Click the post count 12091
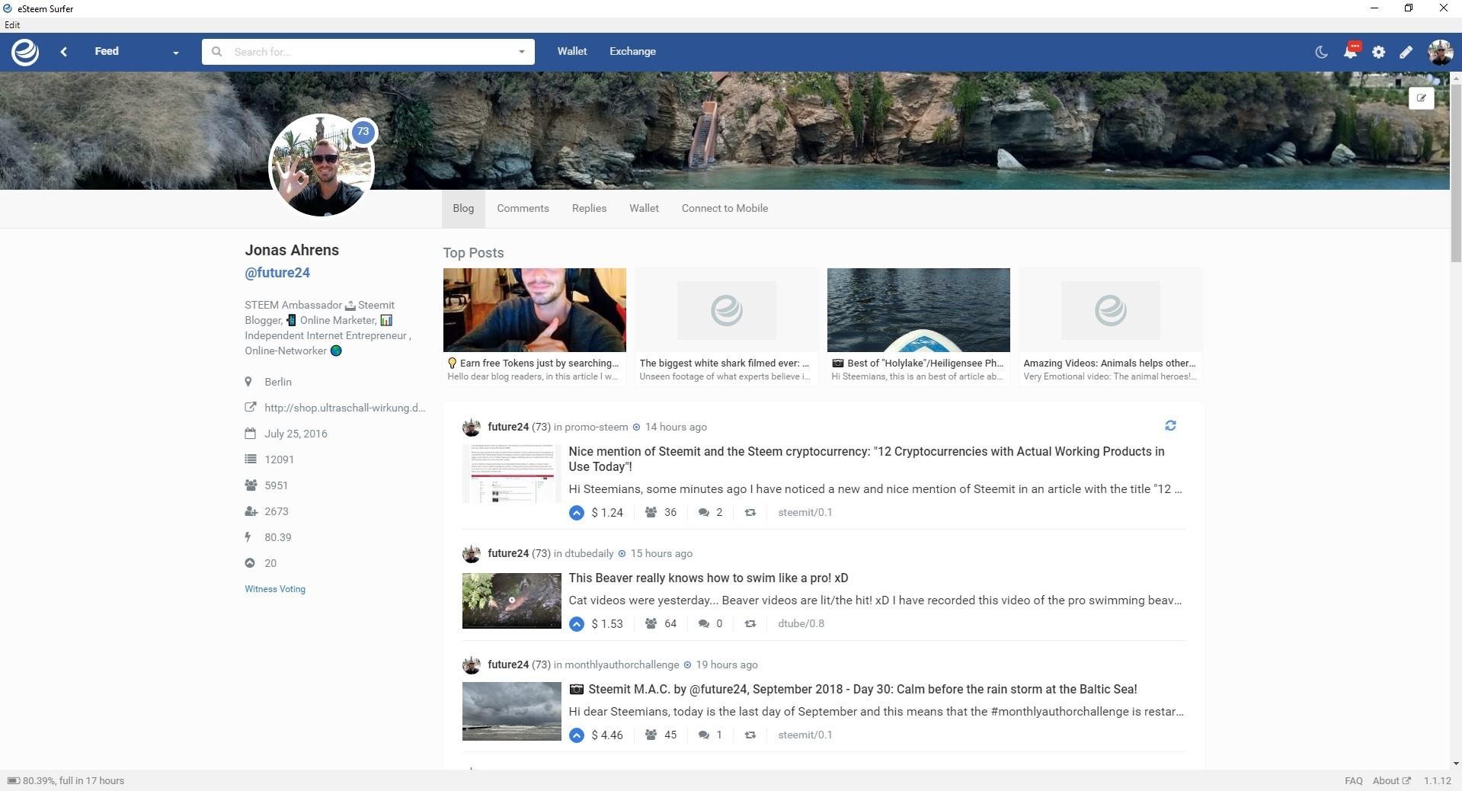The width and height of the screenshot is (1462, 791). click(x=279, y=460)
